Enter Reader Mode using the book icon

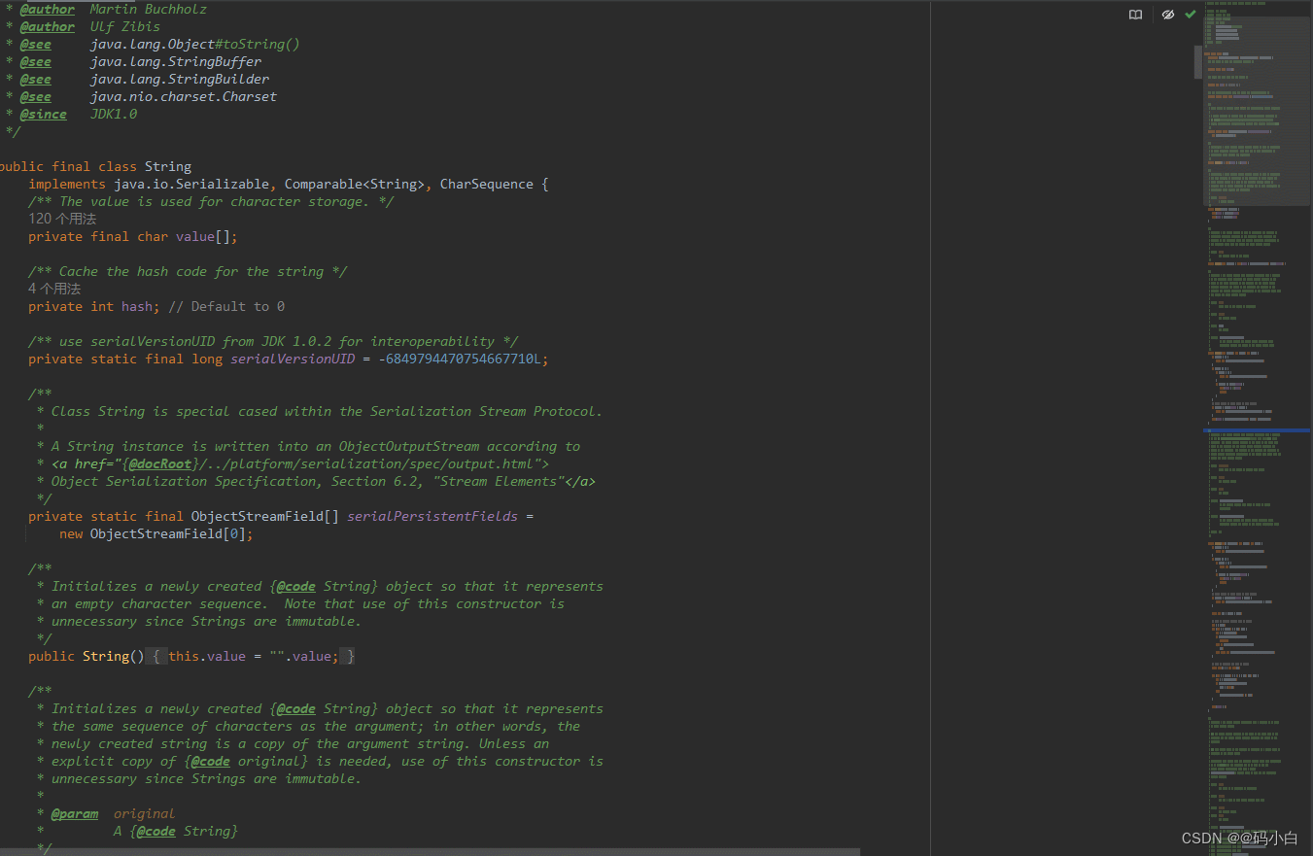1135,15
